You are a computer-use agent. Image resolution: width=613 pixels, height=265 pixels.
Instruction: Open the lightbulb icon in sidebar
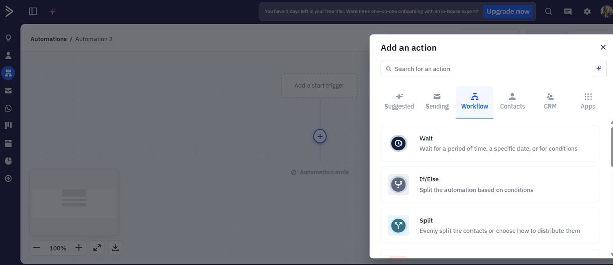(x=8, y=38)
